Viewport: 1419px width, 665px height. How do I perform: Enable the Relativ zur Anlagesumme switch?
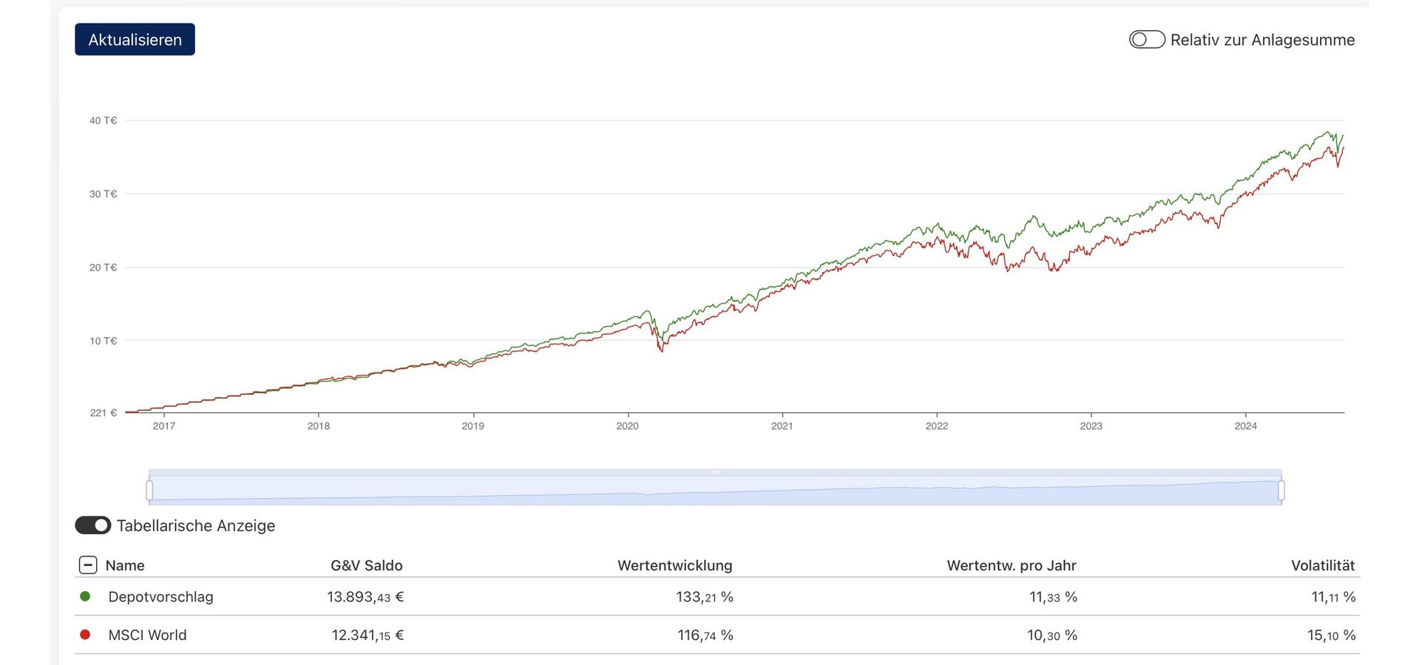[1146, 40]
